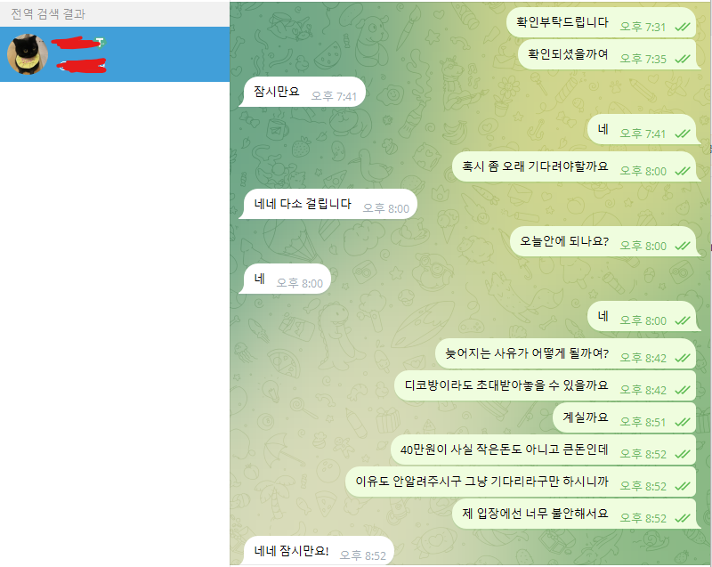Select the 네네 잠시만요! message bubble

(x=316, y=551)
